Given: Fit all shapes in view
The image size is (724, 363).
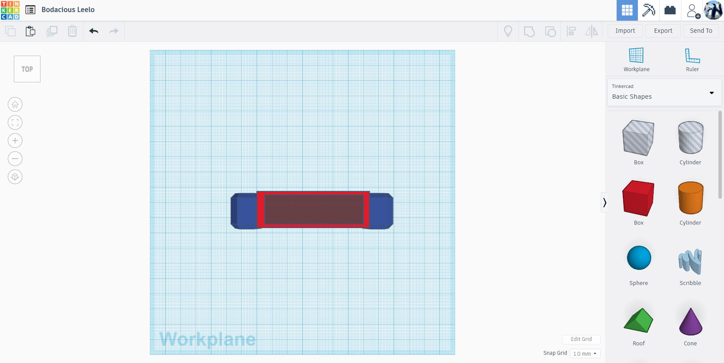Looking at the screenshot, I should [x=15, y=122].
